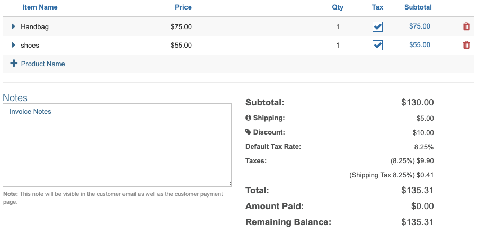
Task: Click the Qty column header
Action: [338, 7]
